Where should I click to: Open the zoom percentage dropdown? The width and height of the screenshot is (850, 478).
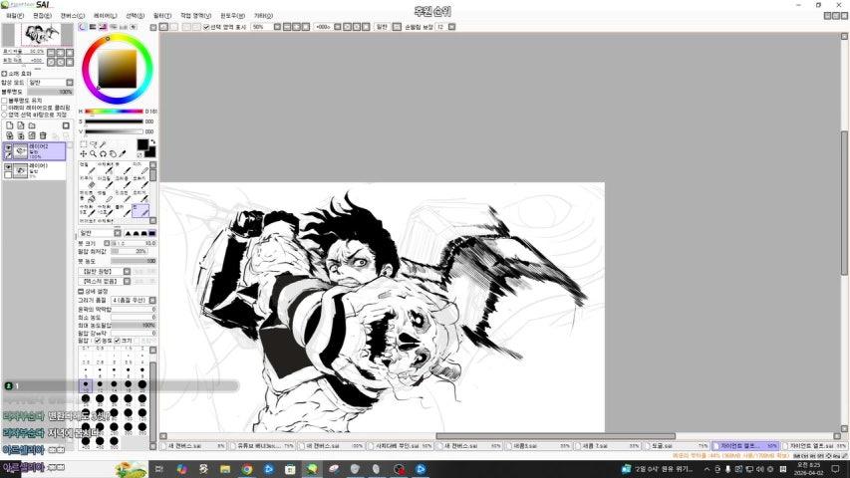click(278, 27)
